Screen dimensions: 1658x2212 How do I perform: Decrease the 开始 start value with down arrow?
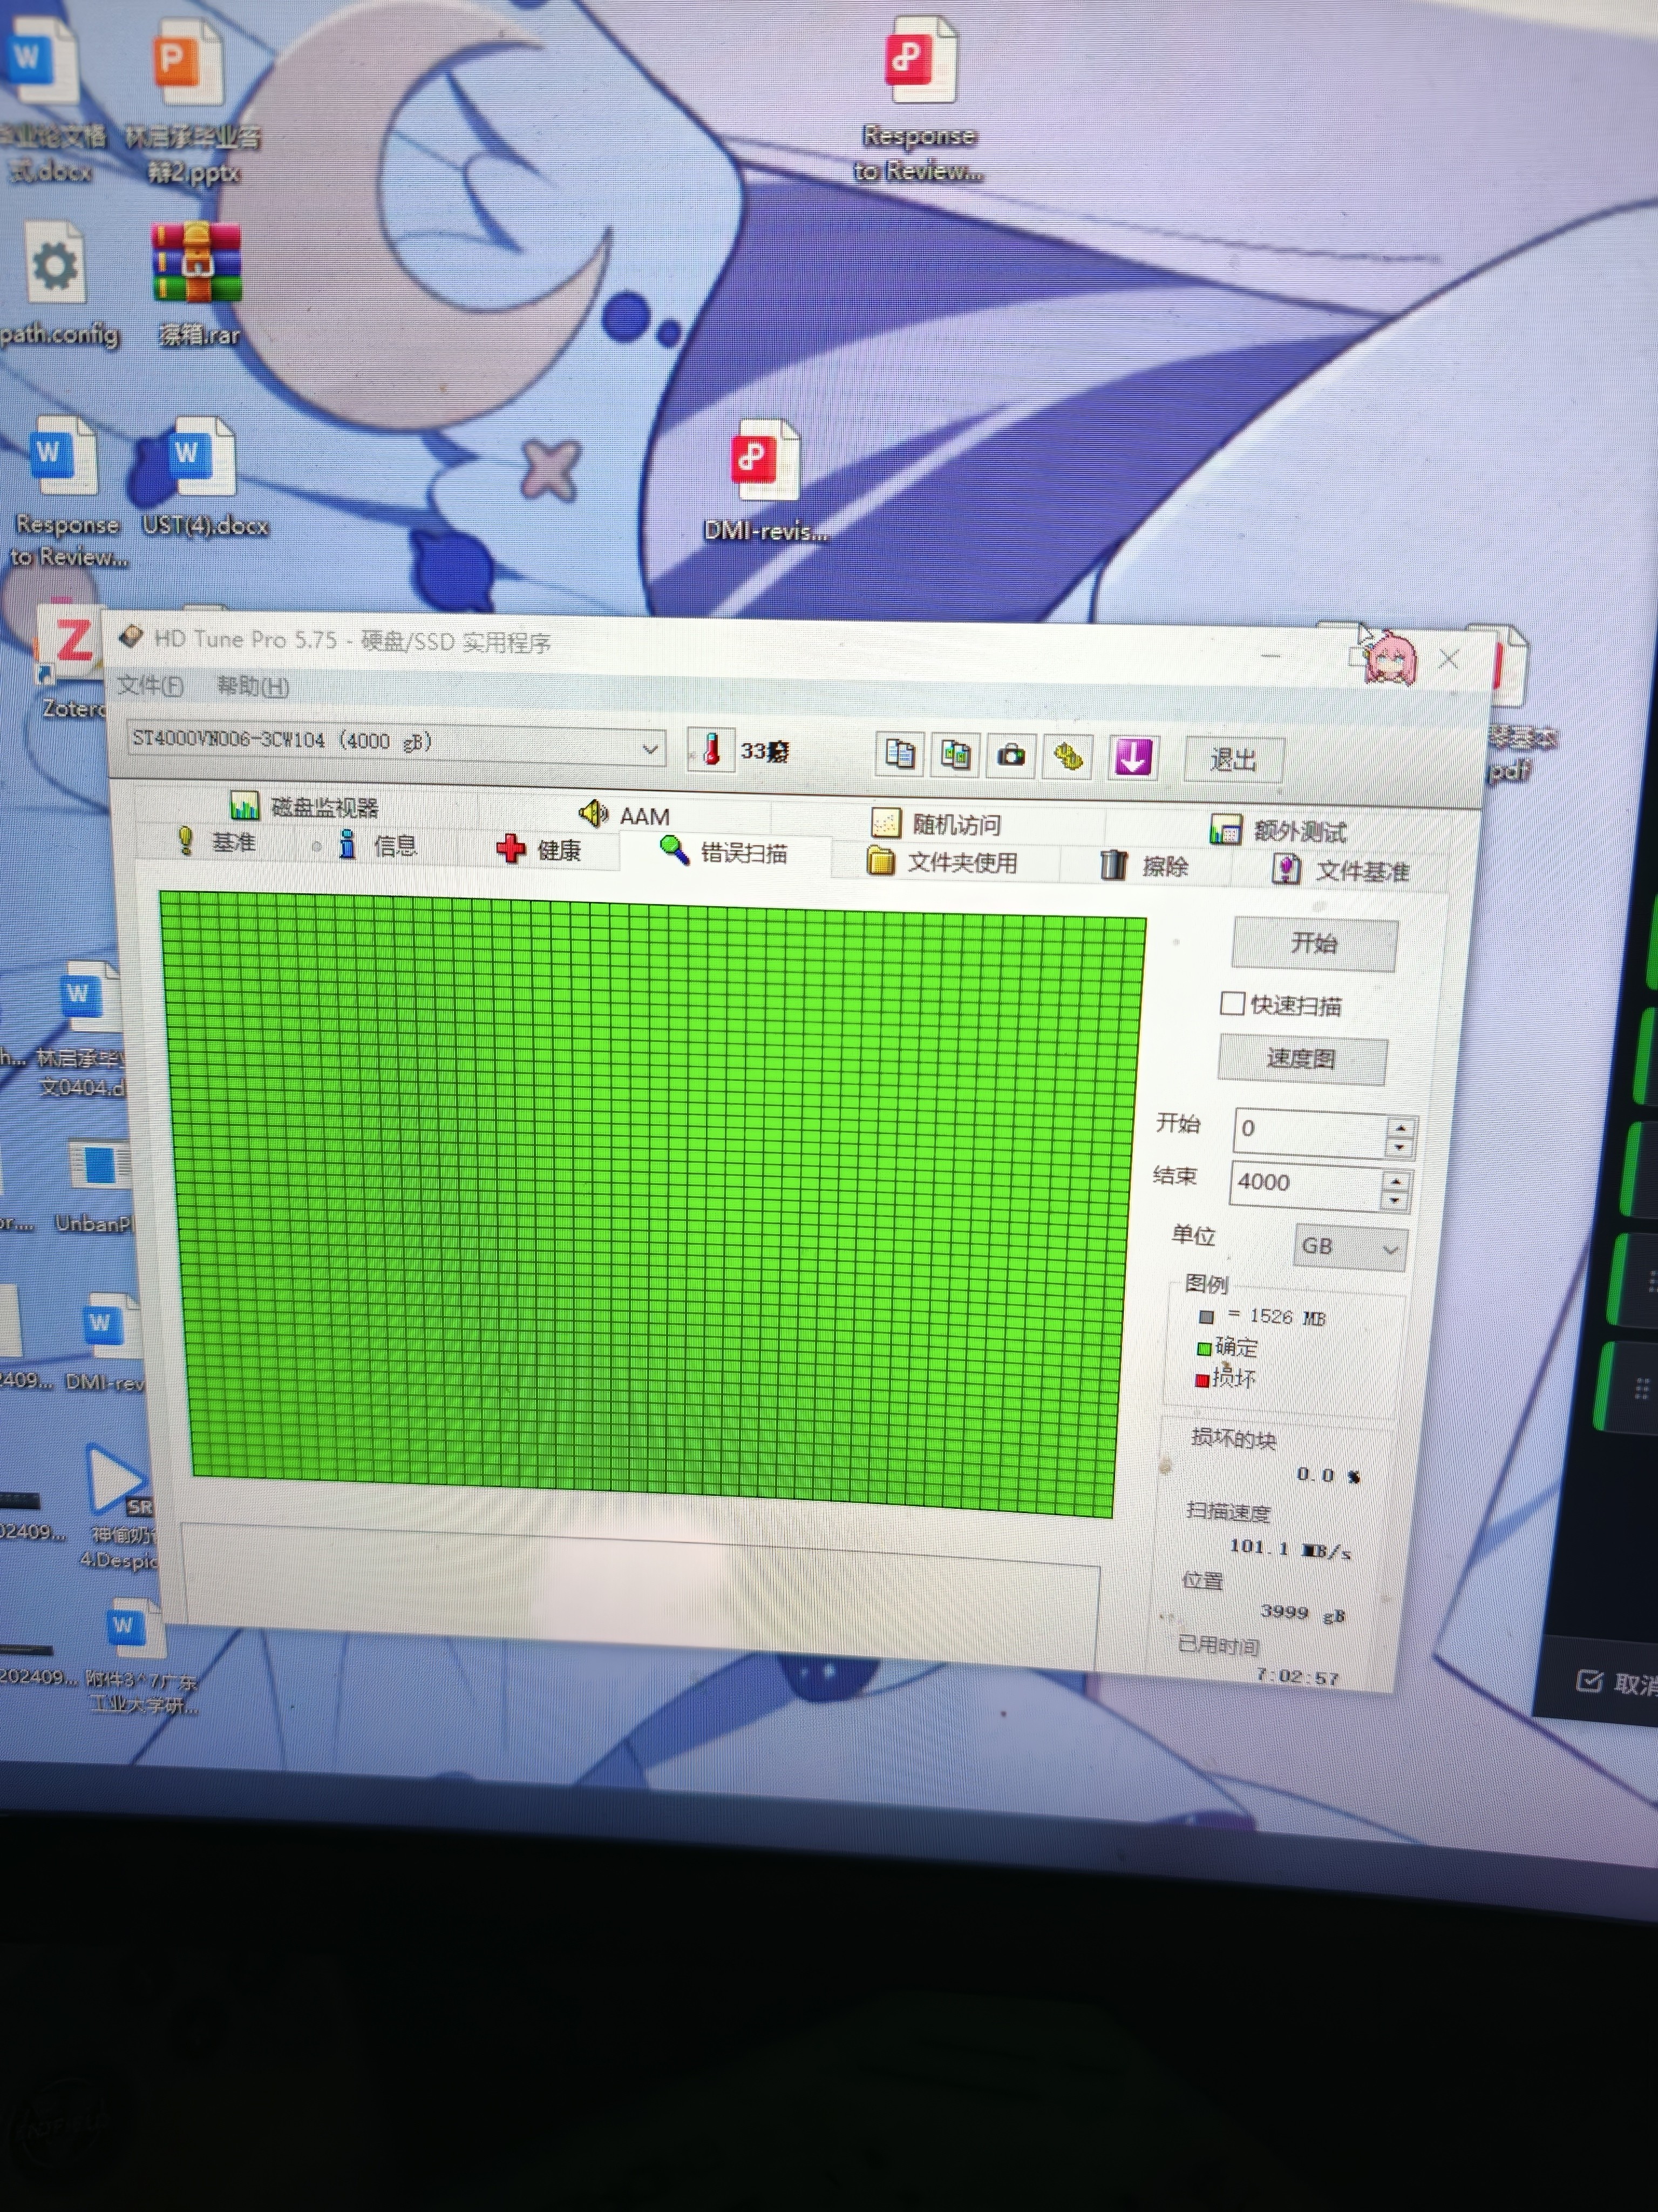1399,1147
